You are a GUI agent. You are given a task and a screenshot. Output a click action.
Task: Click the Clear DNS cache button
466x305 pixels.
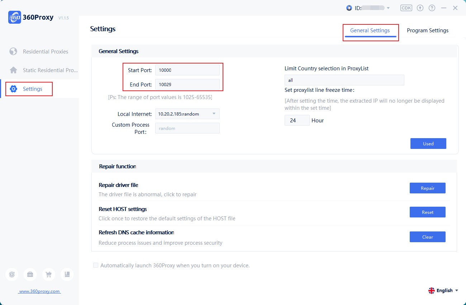coord(428,237)
